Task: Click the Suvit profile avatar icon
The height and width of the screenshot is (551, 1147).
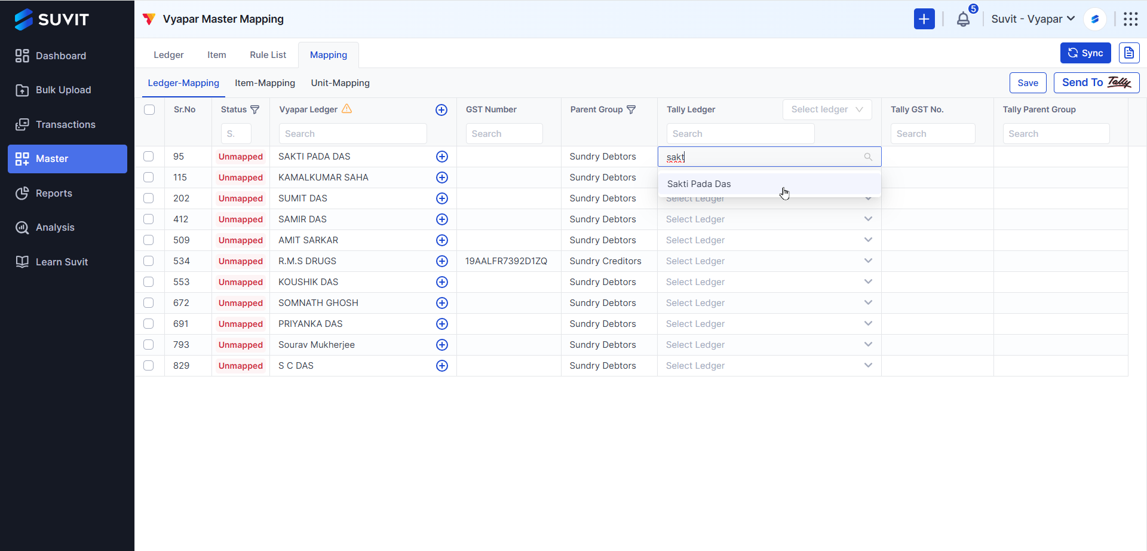Action: click(x=1095, y=19)
